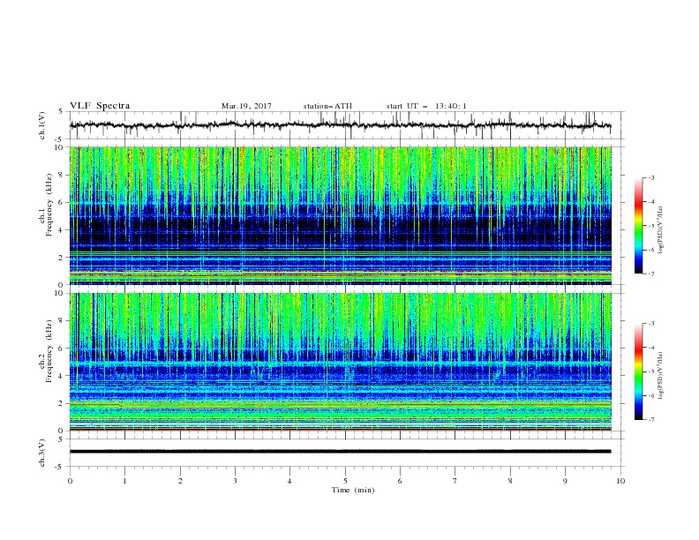Click the 'ch.3(V)' axis label
Image resolution: width=699 pixels, height=540 pixels.
click(x=42, y=453)
